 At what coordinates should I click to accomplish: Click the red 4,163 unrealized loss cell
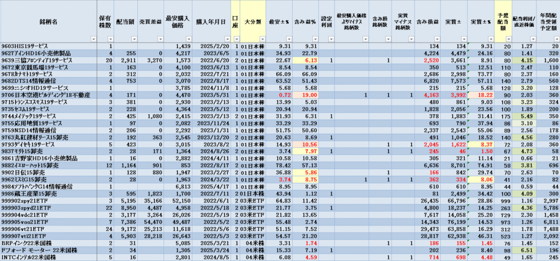pos(428,95)
